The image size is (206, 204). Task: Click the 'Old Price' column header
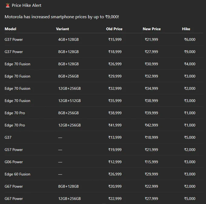(114, 29)
